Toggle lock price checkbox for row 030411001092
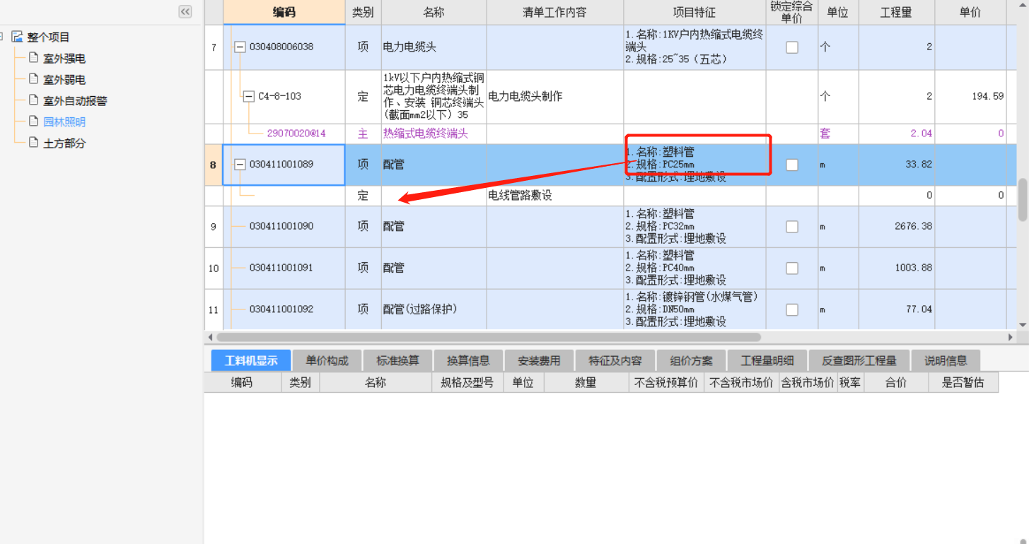1029x544 pixels. click(792, 309)
